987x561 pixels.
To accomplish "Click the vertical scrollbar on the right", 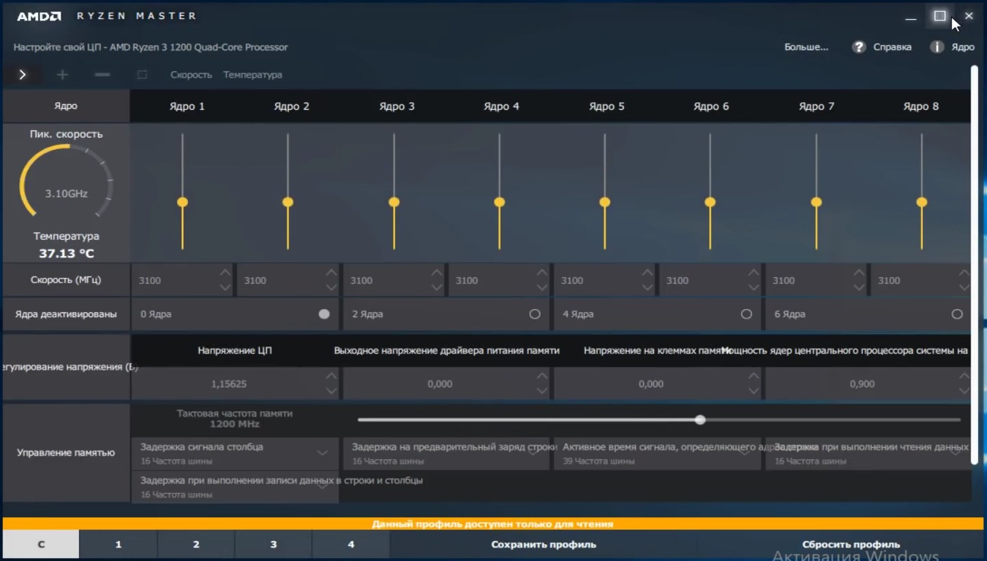I will tap(974, 266).
